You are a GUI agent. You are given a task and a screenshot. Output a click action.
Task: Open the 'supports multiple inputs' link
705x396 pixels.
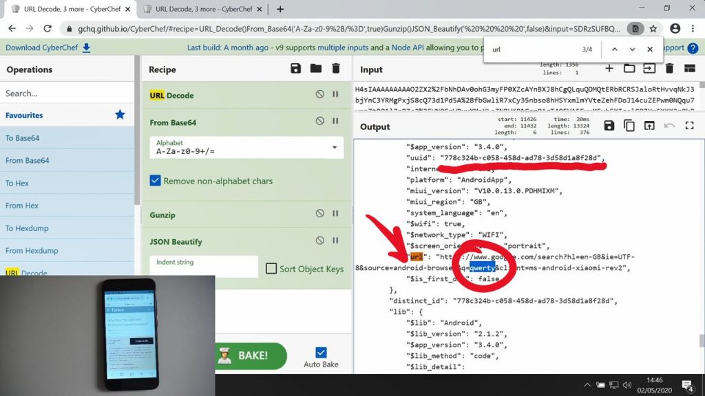pyautogui.click(x=343, y=47)
